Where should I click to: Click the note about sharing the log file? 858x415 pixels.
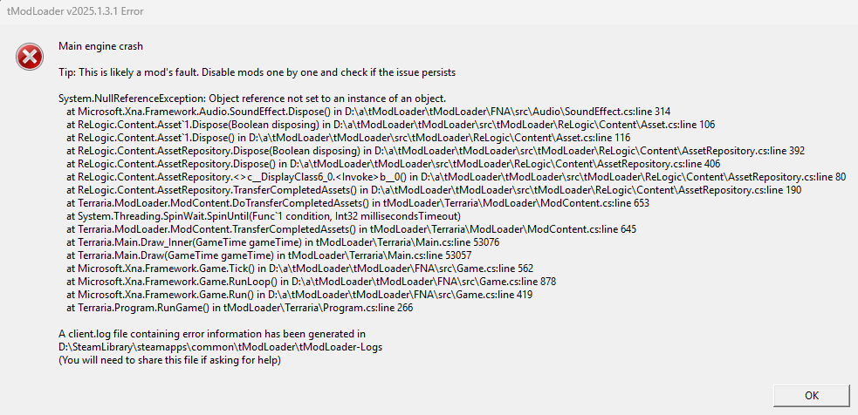[x=169, y=360]
